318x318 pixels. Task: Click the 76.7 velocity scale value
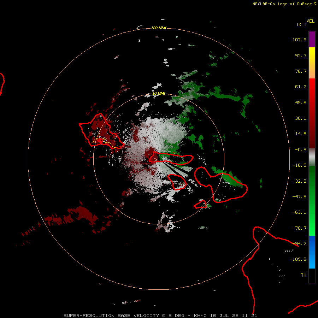point(301,71)
